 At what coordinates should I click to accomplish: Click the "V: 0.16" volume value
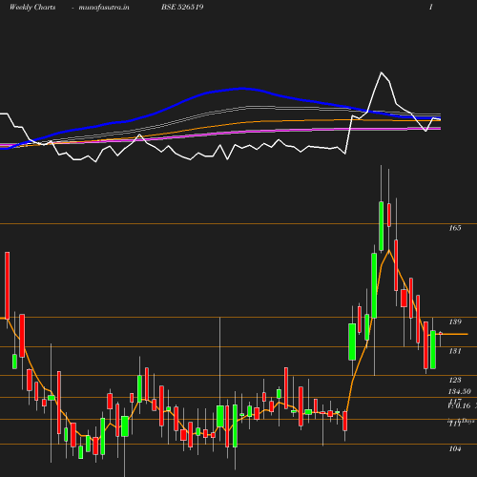[459, 405]
